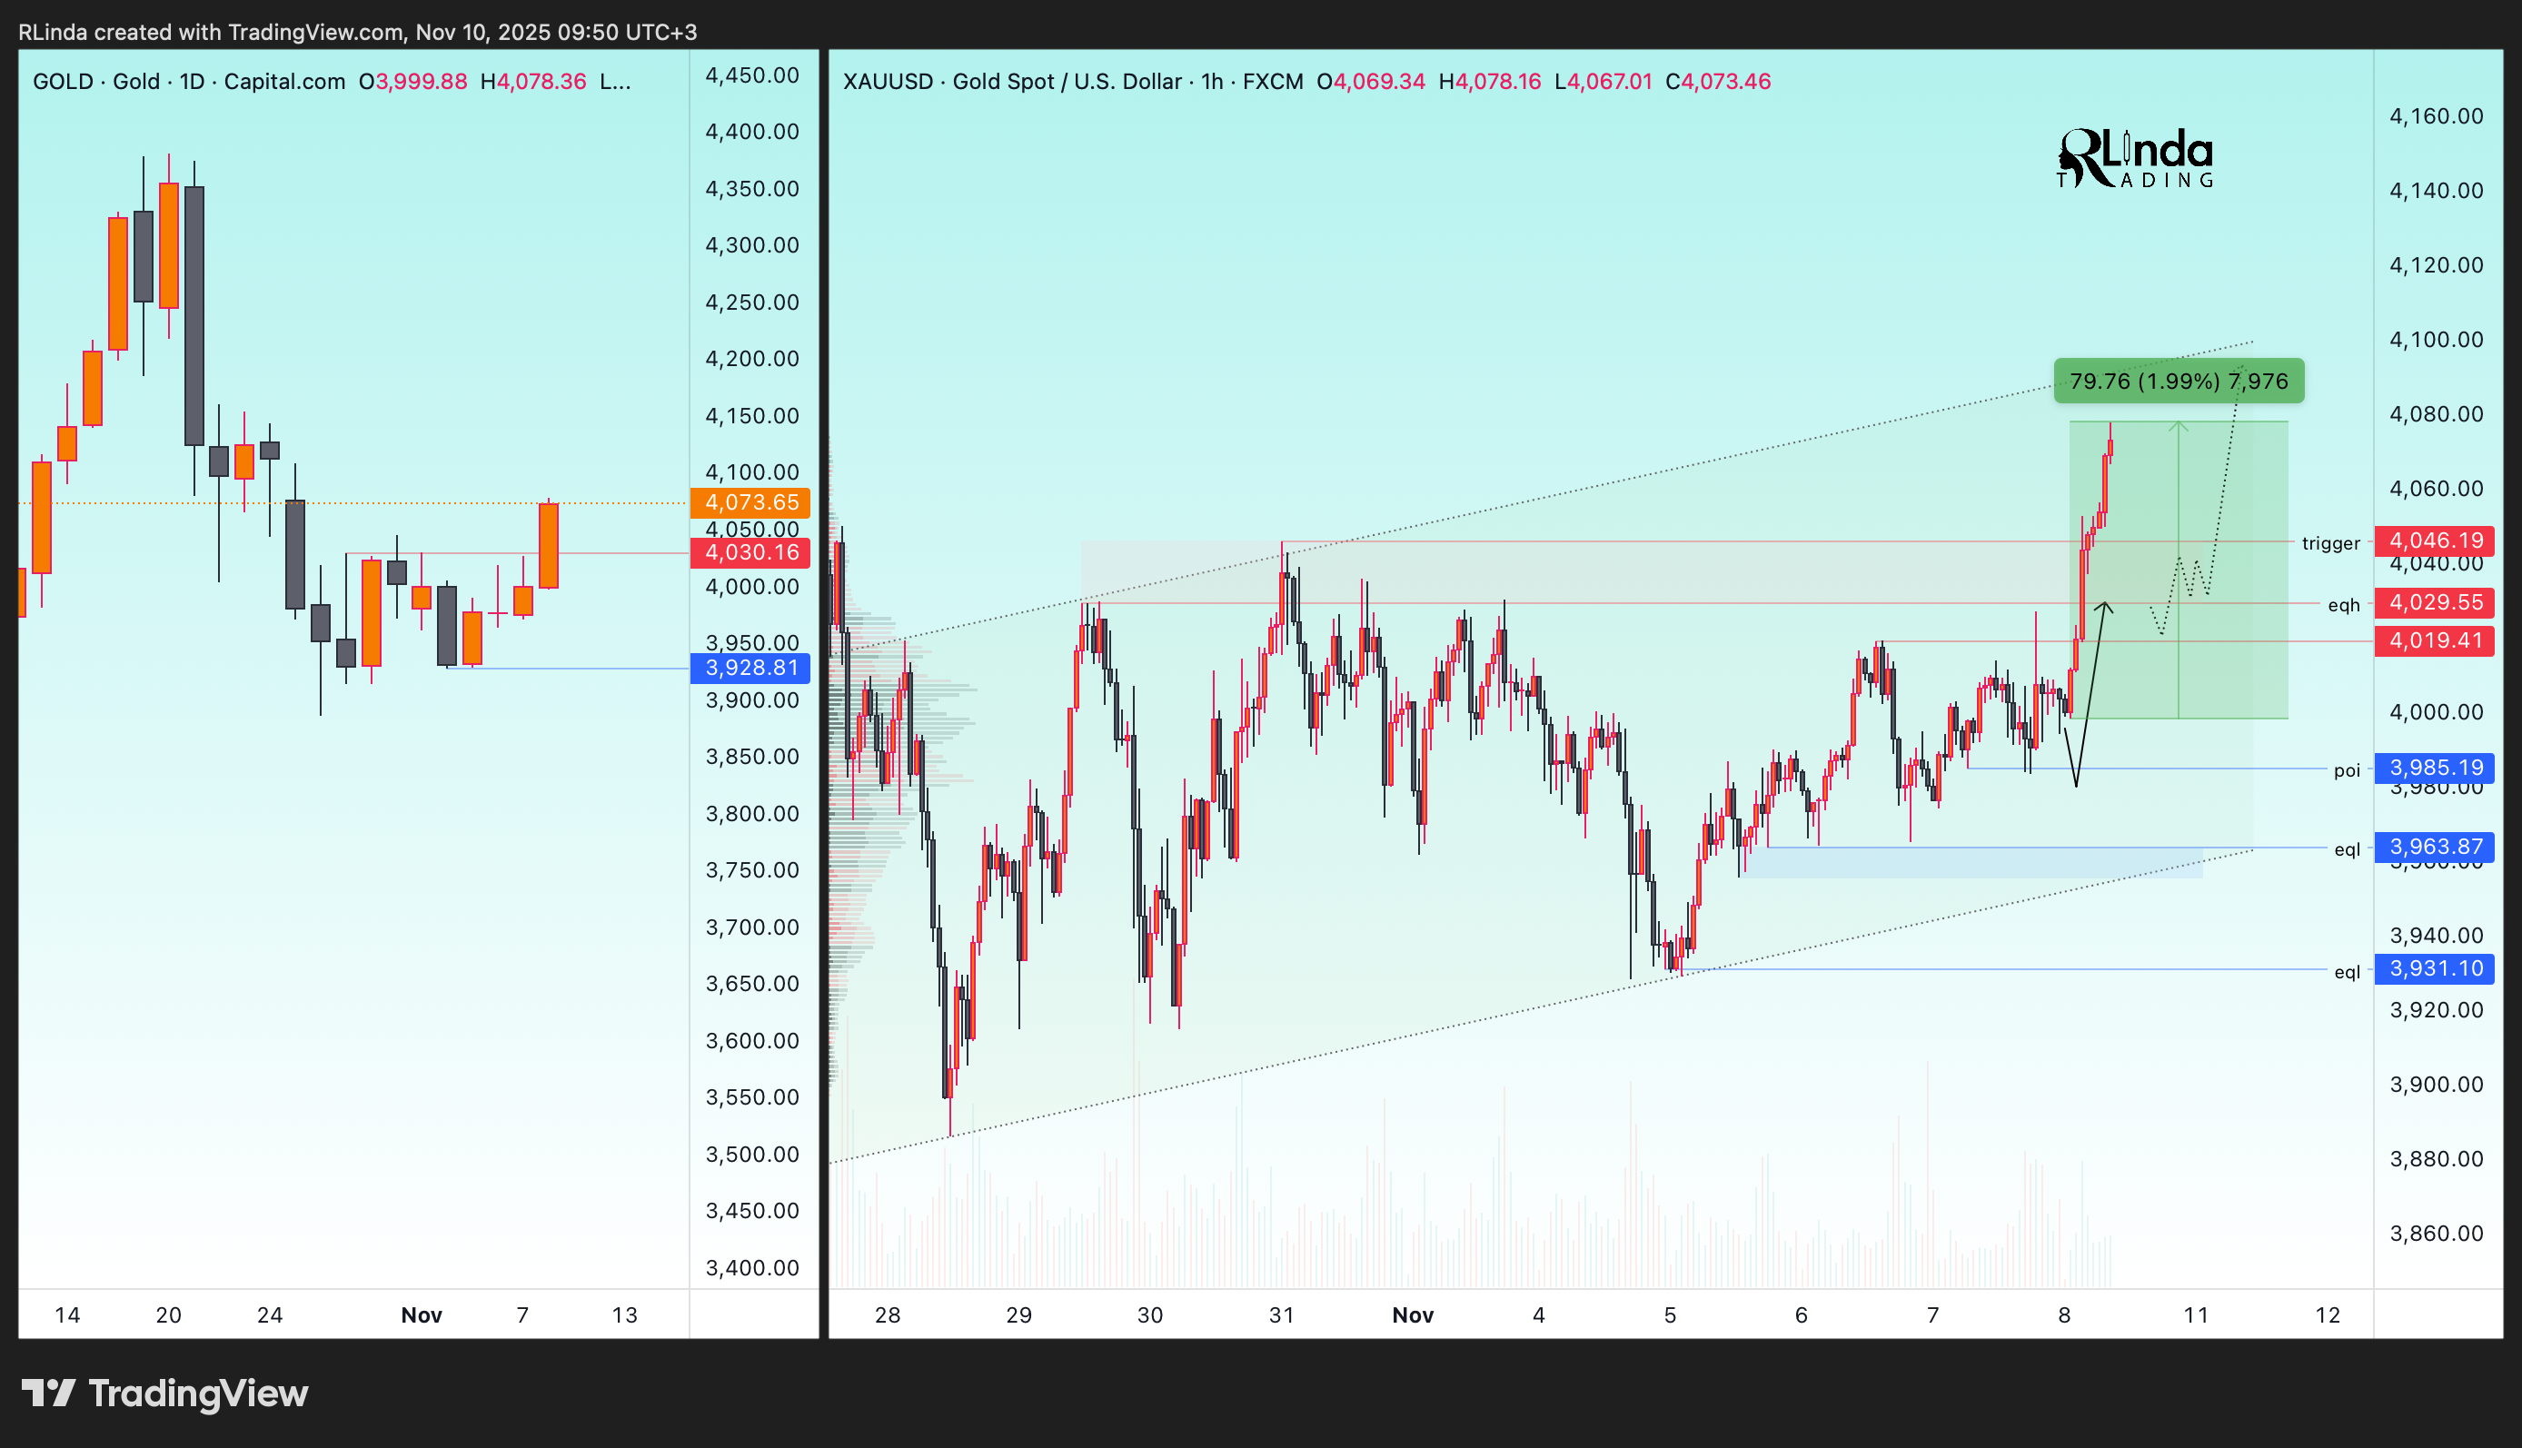Click the Nov label on the daily time axis
The image size is (2522, 1448).
pos(422,1314)
